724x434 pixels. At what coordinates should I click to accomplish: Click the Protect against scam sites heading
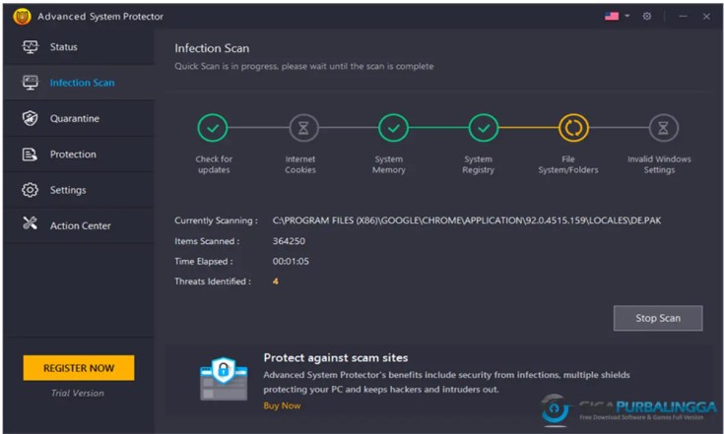tap(336, 357)
